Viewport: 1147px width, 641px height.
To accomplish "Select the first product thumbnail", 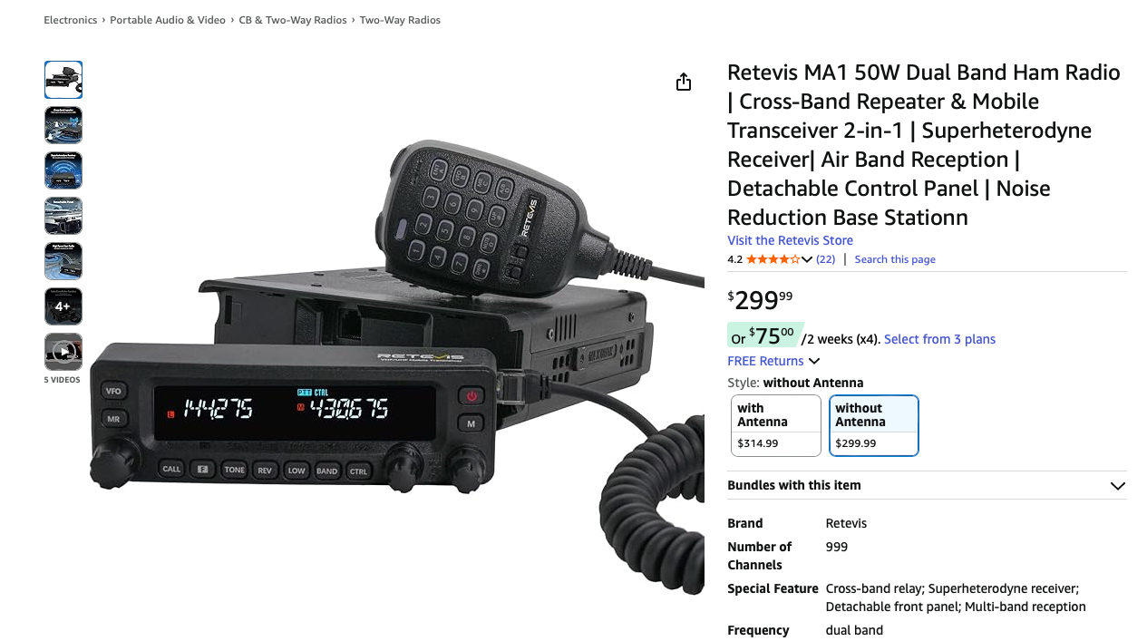I will coord(63,80).
